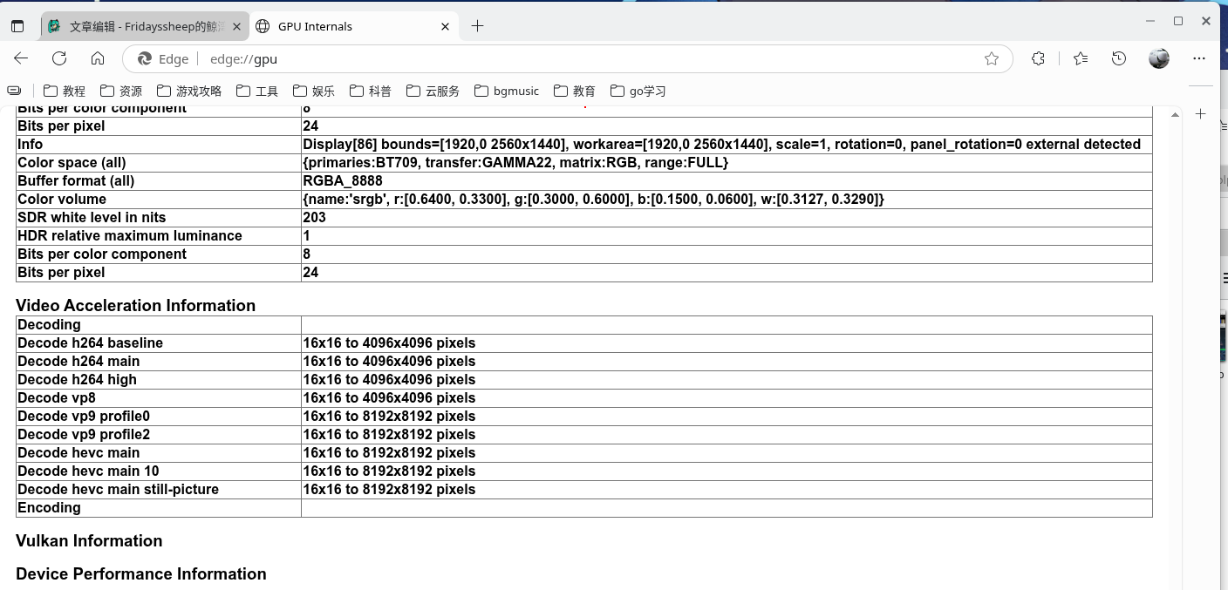Open Settings and more ellipsis menu
Screen dimensions: 1228x590
pyautogui.click(x=1199, y=58)
